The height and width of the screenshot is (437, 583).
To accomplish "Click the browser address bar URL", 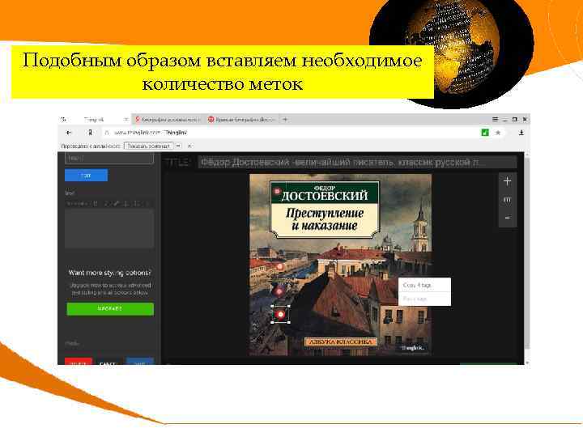I will pos(151,133).
